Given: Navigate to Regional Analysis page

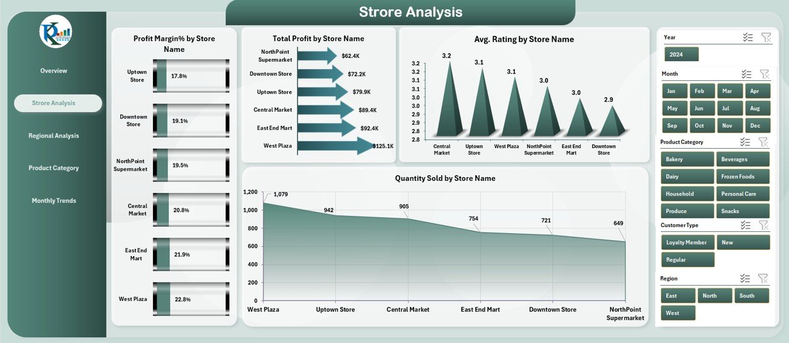Looking at the screenshot, I should [x=54, y=136].
